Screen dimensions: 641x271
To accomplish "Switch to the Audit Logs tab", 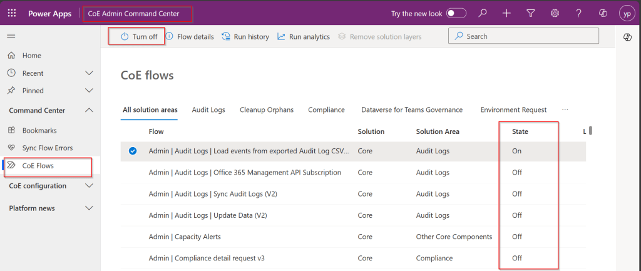I will [x=208, y=110].
